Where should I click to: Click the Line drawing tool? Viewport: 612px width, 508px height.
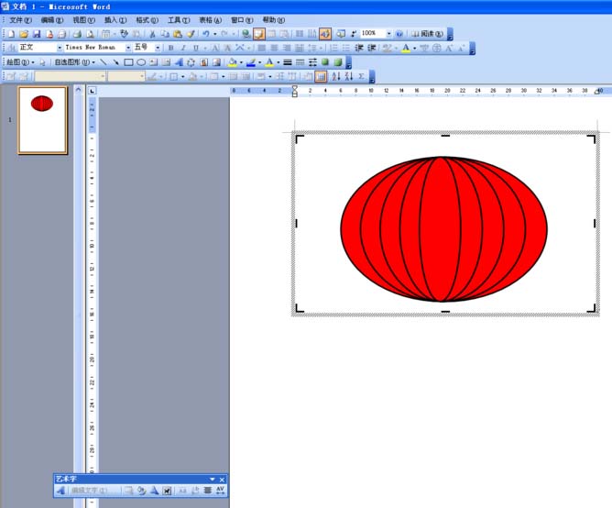(103, 62)
